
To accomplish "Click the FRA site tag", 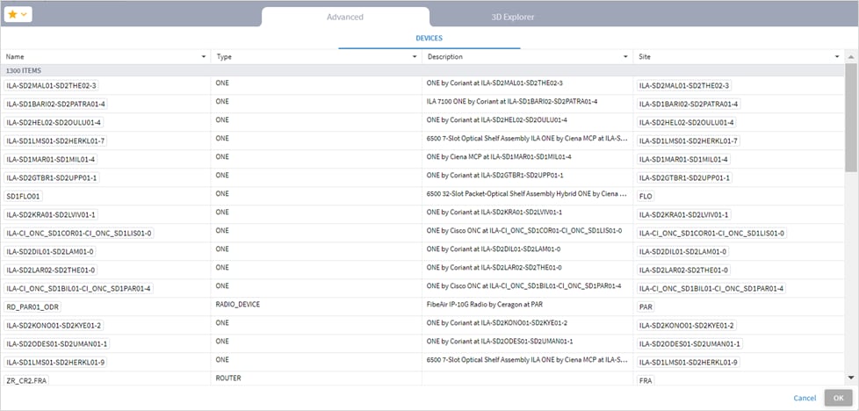I will tap(646, 379).
